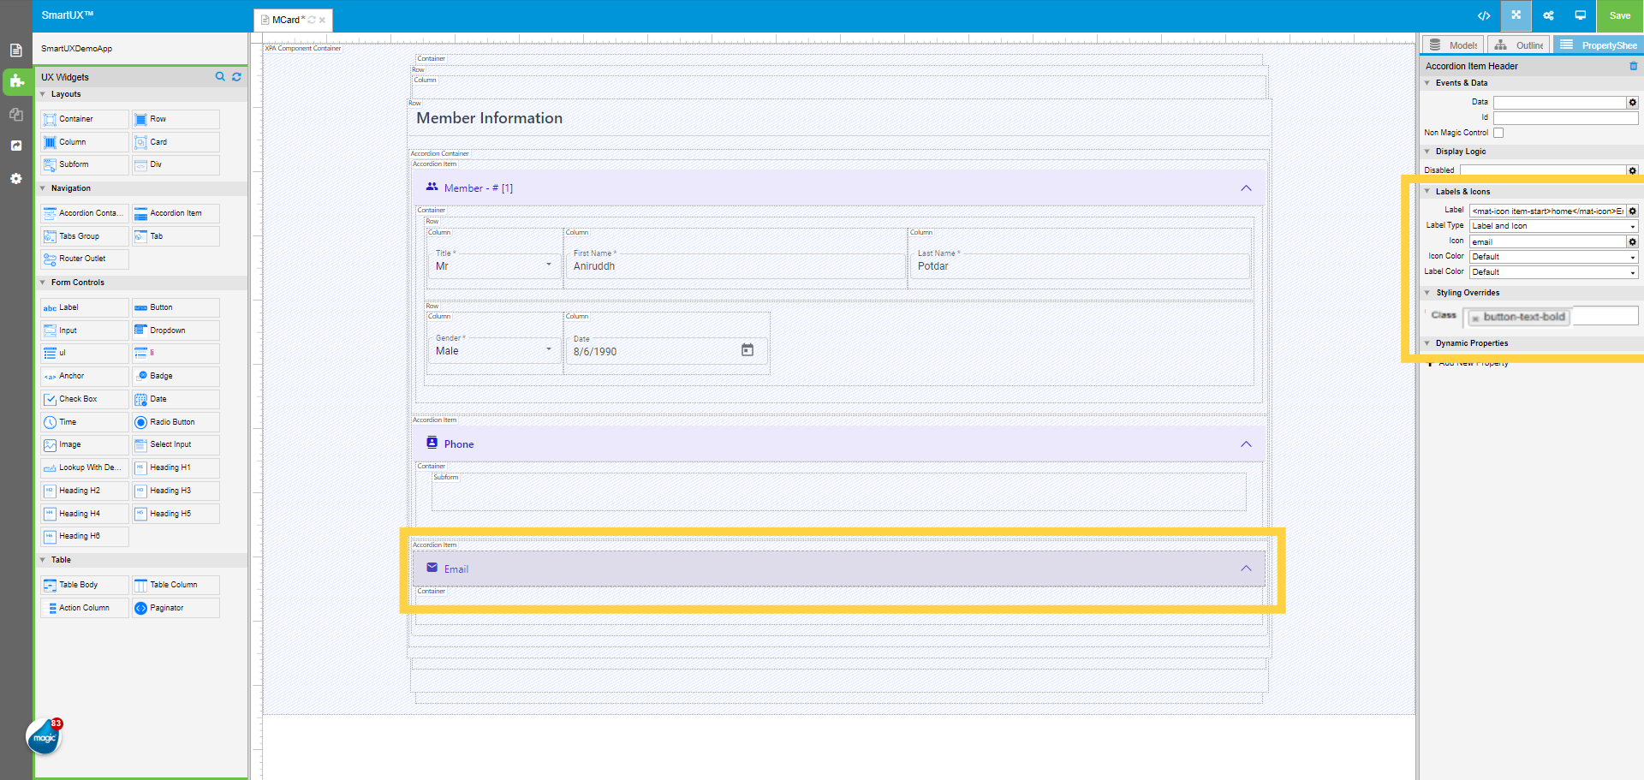Open the Label Type dropdown
1644x780 pixels.
click(1553, 226)
